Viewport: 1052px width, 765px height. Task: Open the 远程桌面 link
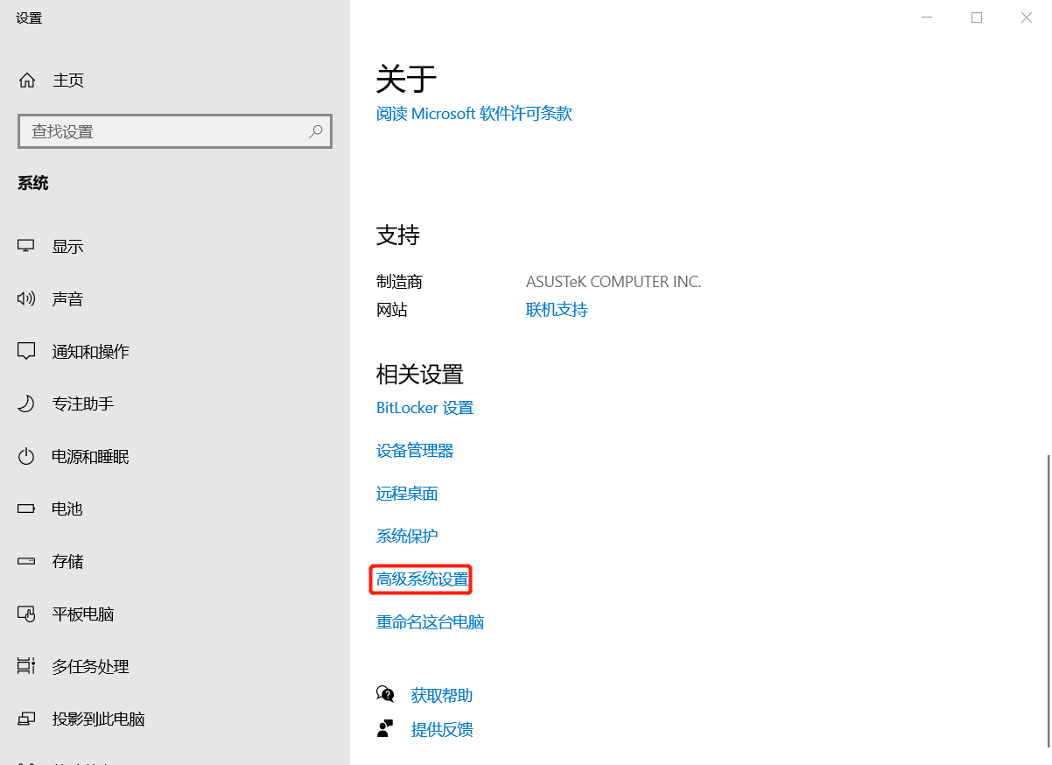tap(407, 493)
